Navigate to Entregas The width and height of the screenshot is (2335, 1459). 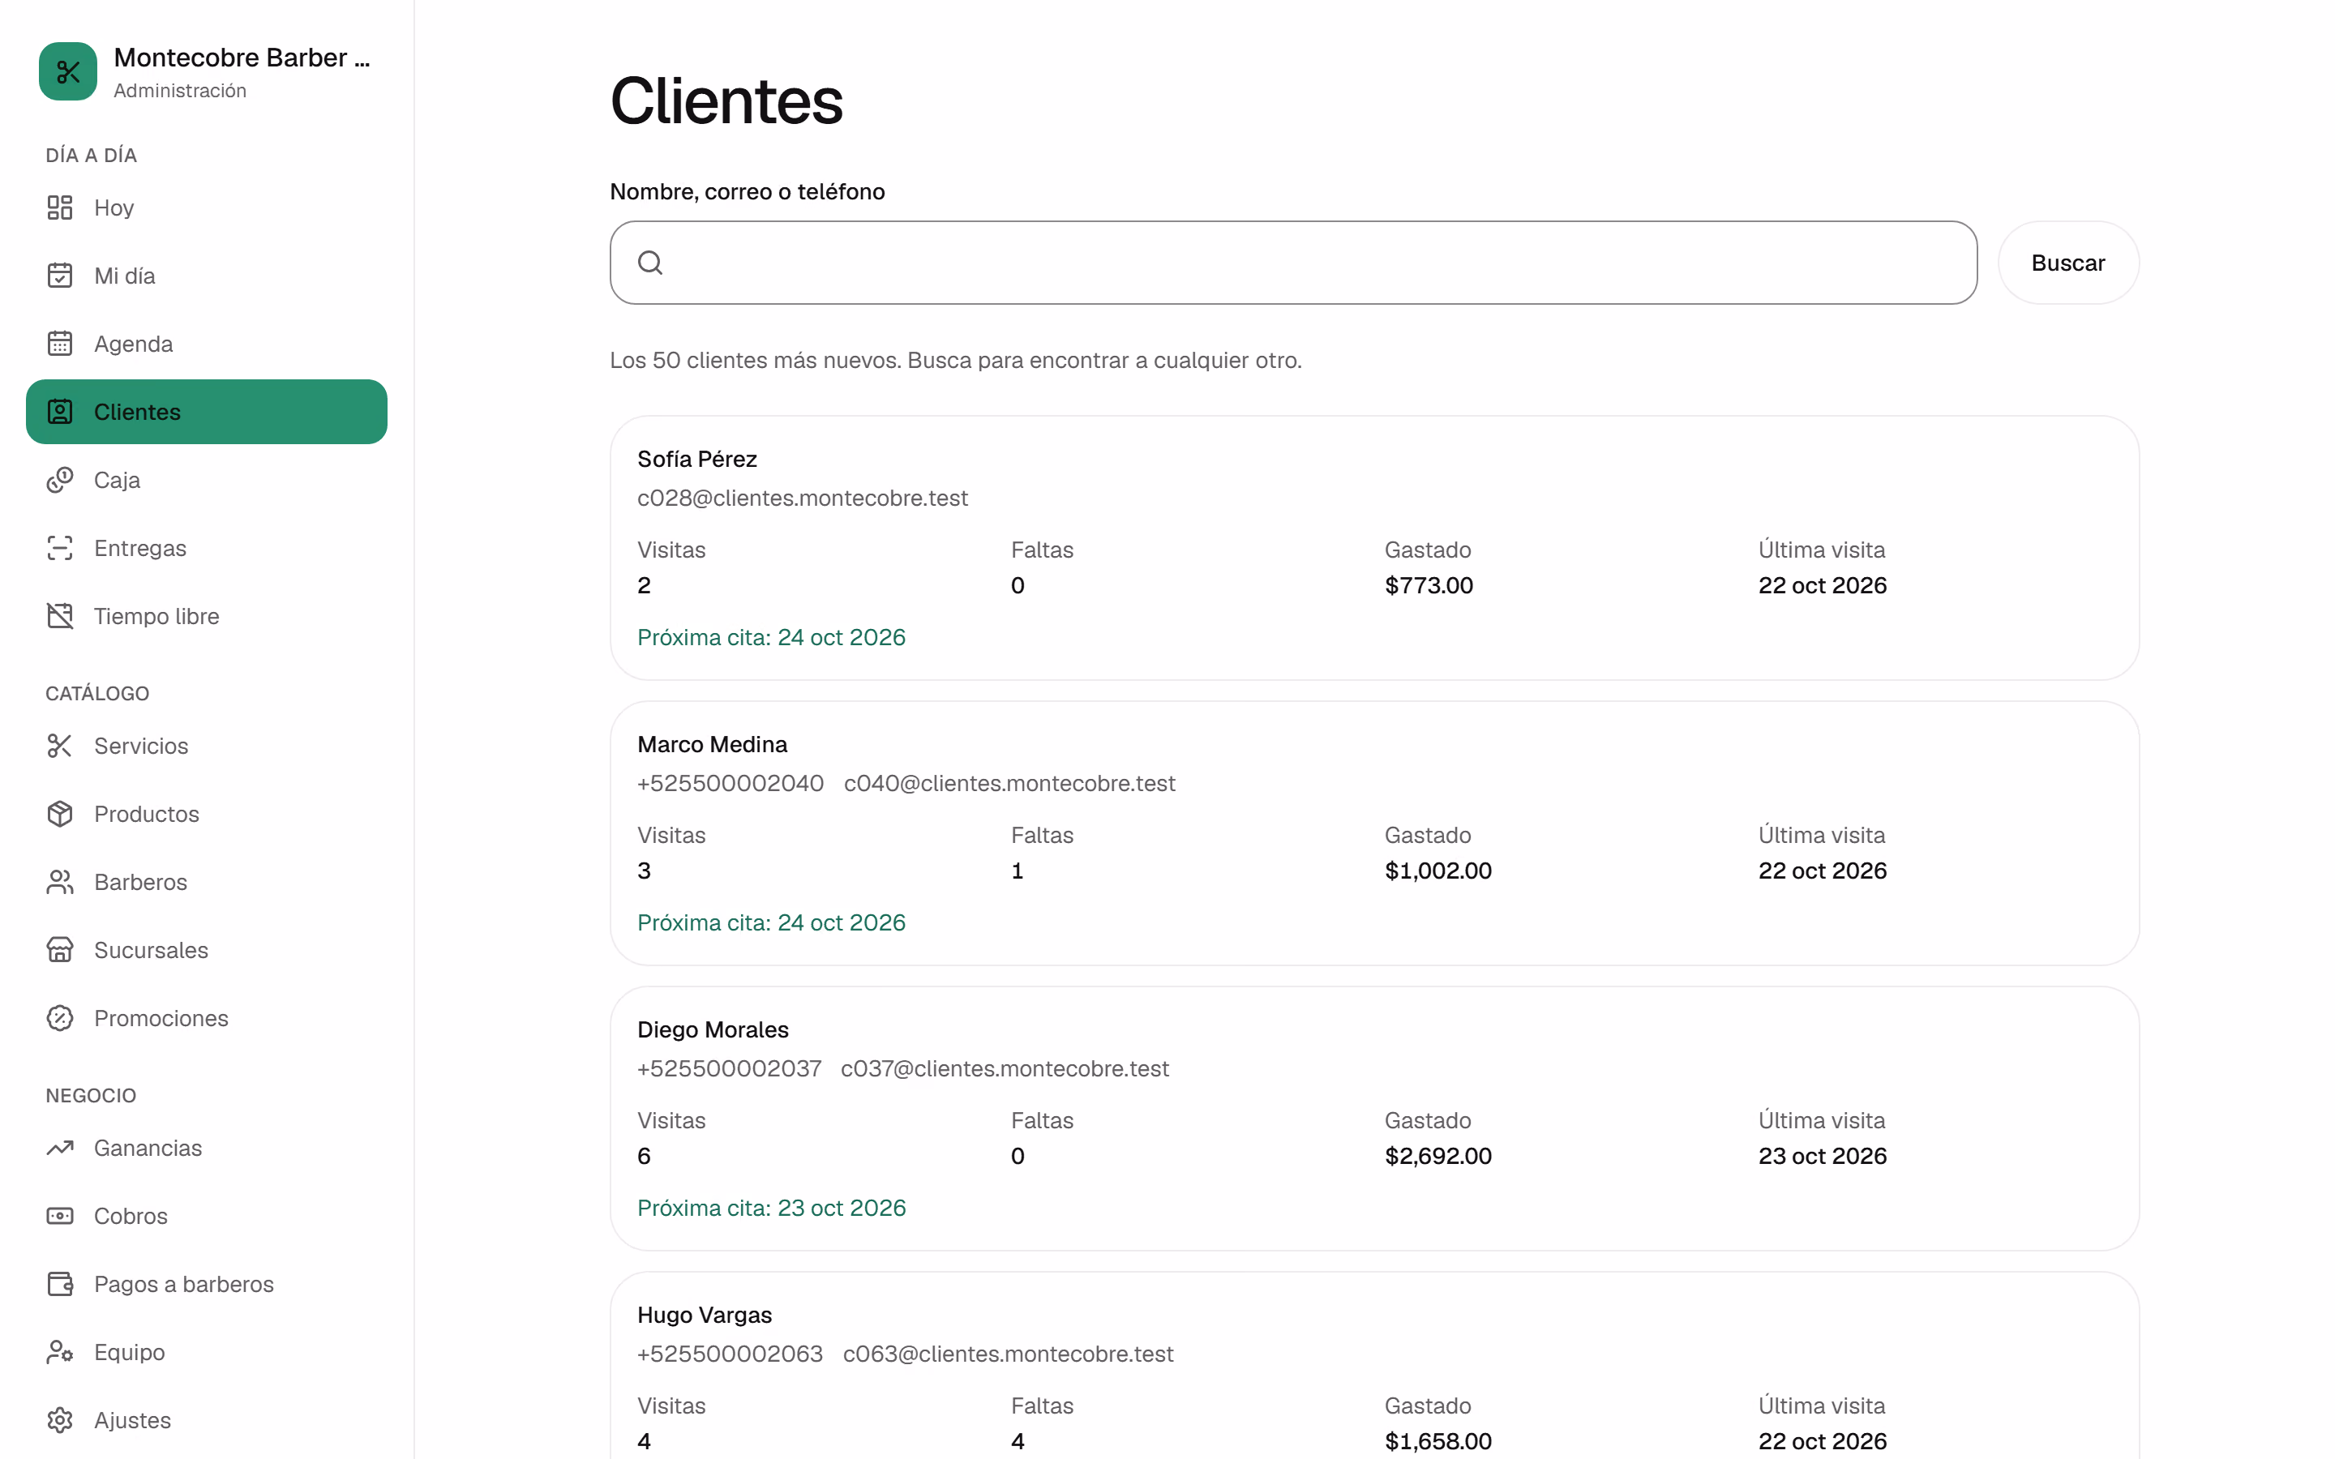207,548
